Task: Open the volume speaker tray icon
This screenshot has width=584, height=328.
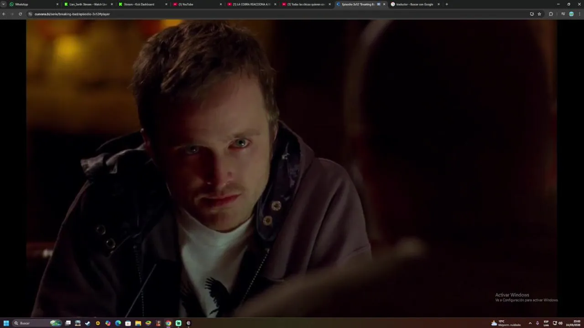Action: pyautogui.click(x=560, y=323)
